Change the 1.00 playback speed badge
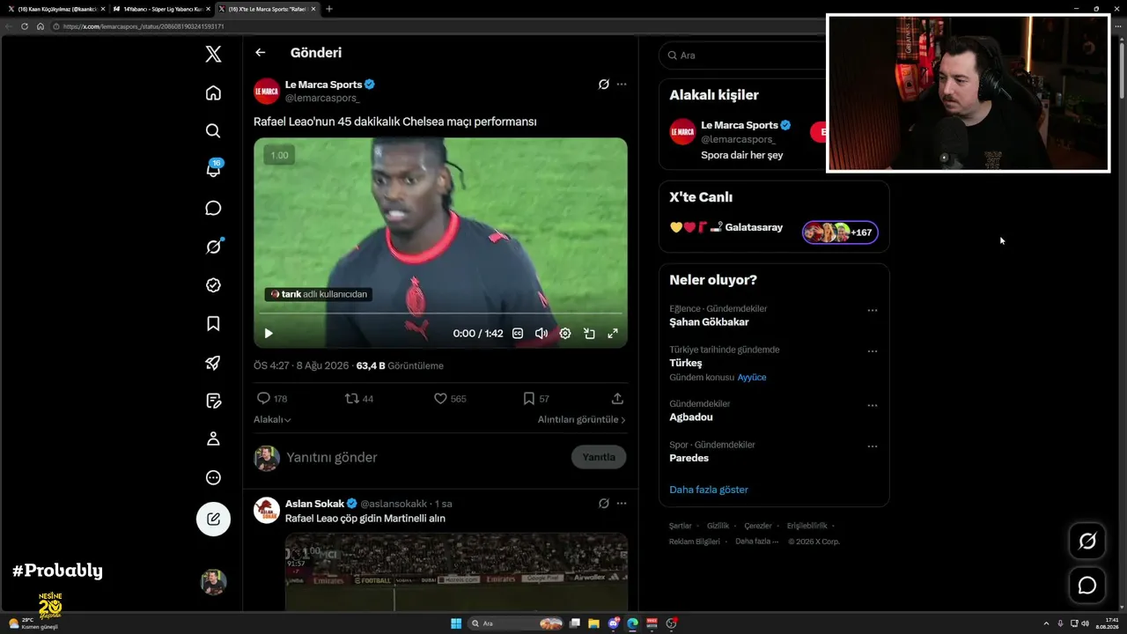This screenshot has width=1127, height=634. pyautogui.click(x=279, y=155)
